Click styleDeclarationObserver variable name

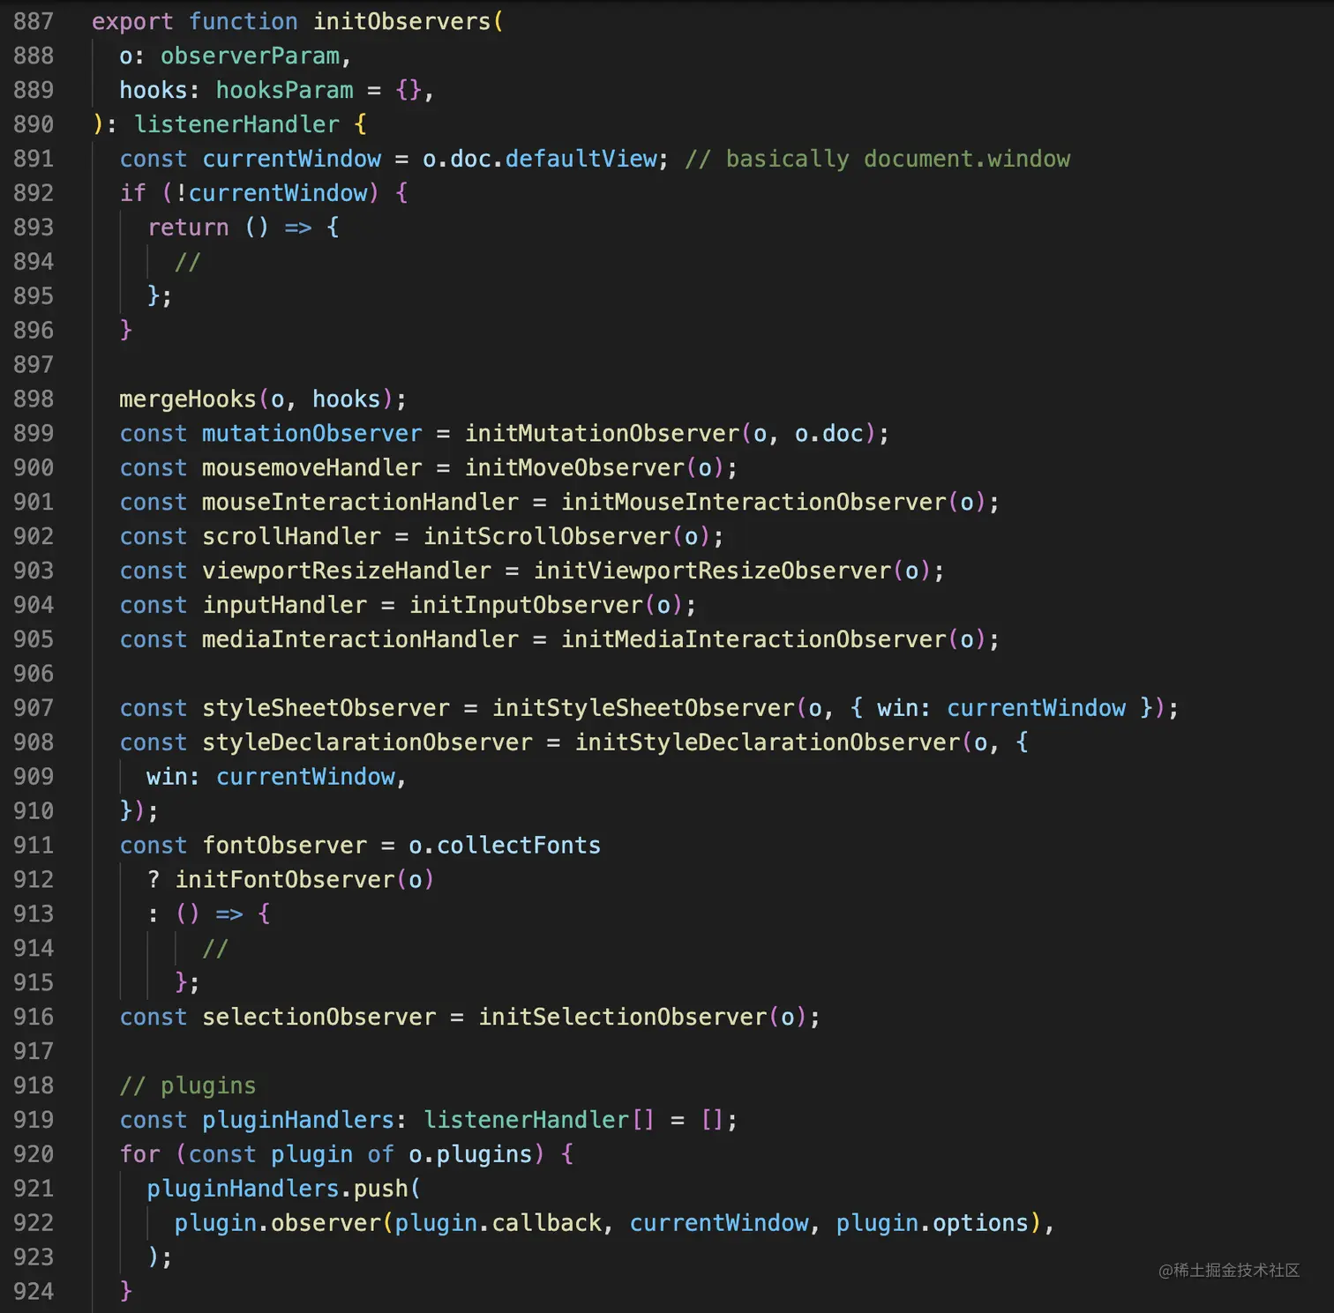(x=368, y=743)
